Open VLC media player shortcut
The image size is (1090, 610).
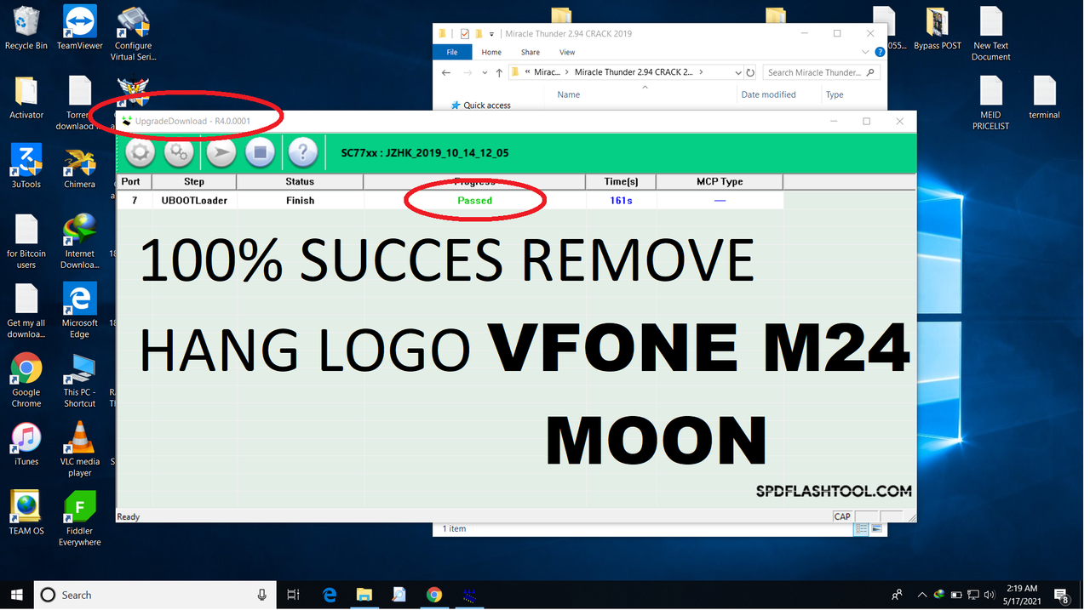(80, 449)
